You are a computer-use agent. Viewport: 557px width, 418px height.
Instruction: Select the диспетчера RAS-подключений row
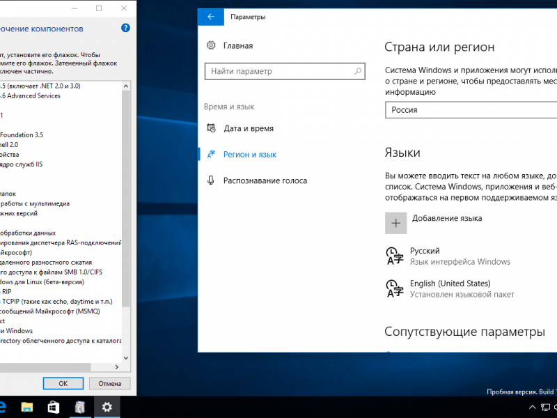tap(61, 242)
